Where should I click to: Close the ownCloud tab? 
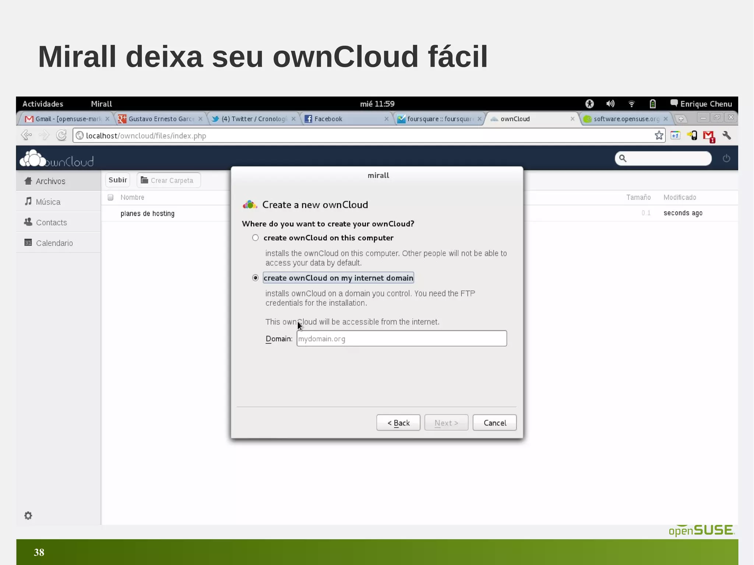572,119
